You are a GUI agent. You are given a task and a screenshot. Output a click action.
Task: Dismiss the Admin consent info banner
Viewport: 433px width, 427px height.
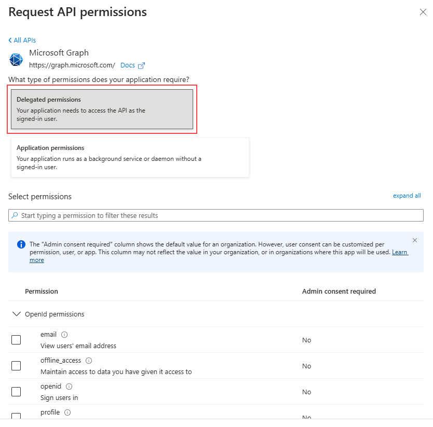click(414, 240)
